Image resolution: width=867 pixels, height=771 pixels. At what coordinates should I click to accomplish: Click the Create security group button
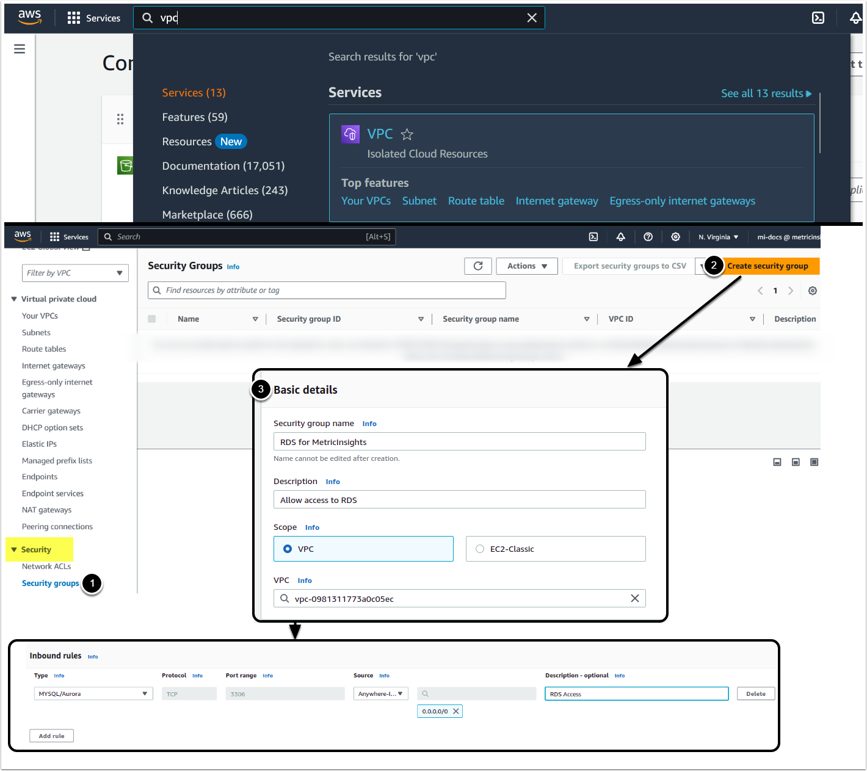(x=767, y=266)
